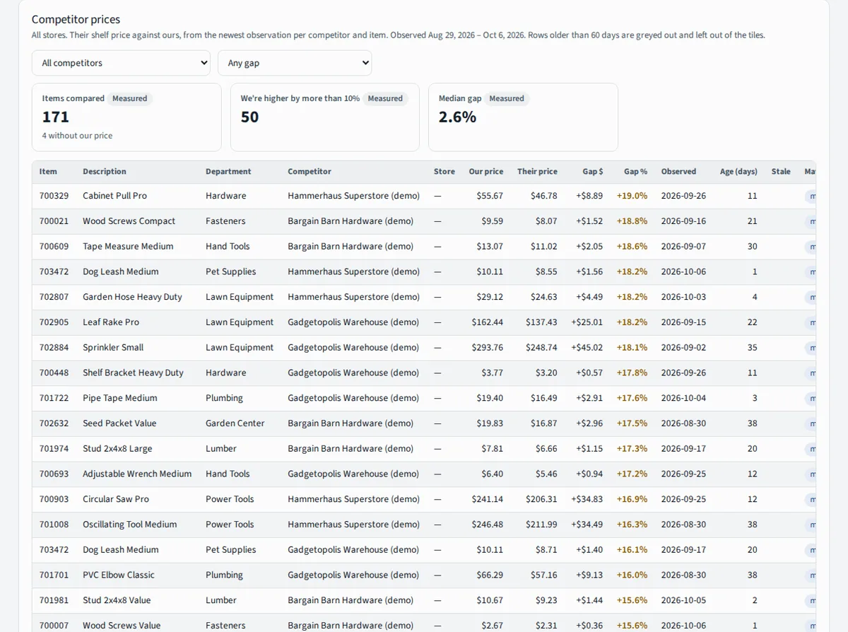Click observed date 2026-09-02
This screenshot has width=848, height=632.
(683, 348)
